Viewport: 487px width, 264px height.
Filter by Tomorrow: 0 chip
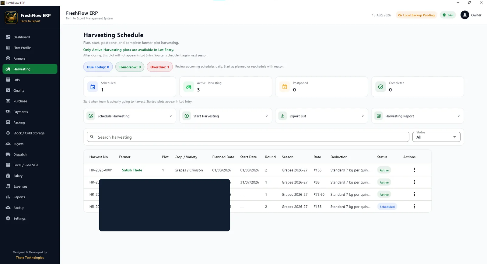pyautogui.click(x=130, y=67)
